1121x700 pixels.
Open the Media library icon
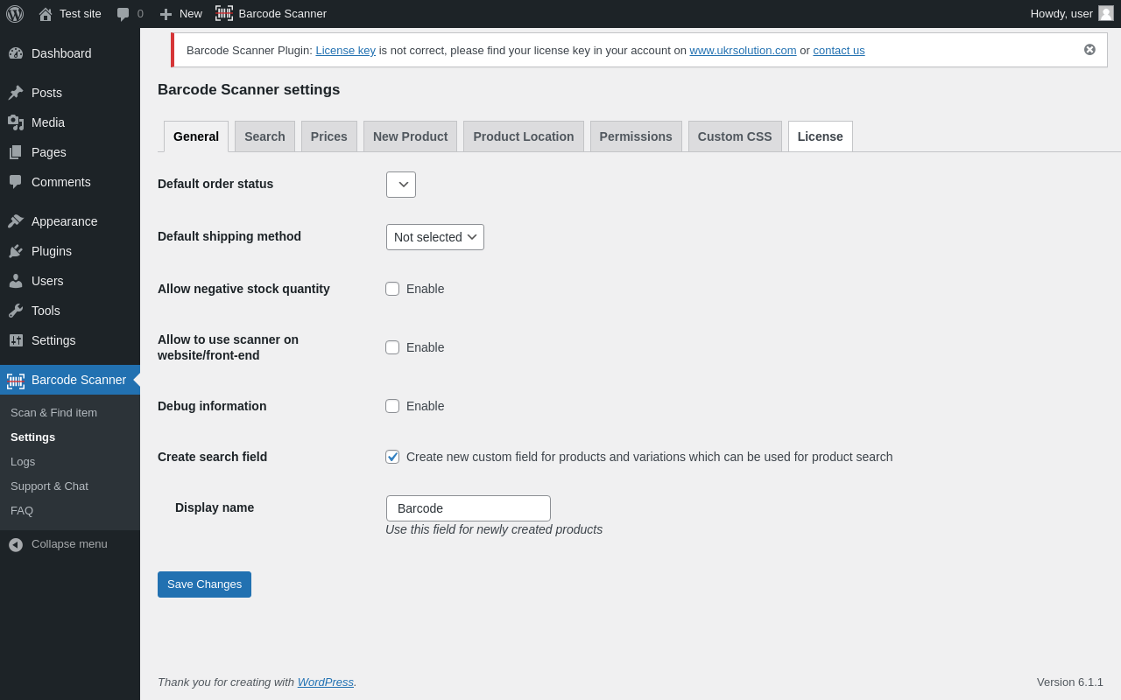[x=16, y=122]
